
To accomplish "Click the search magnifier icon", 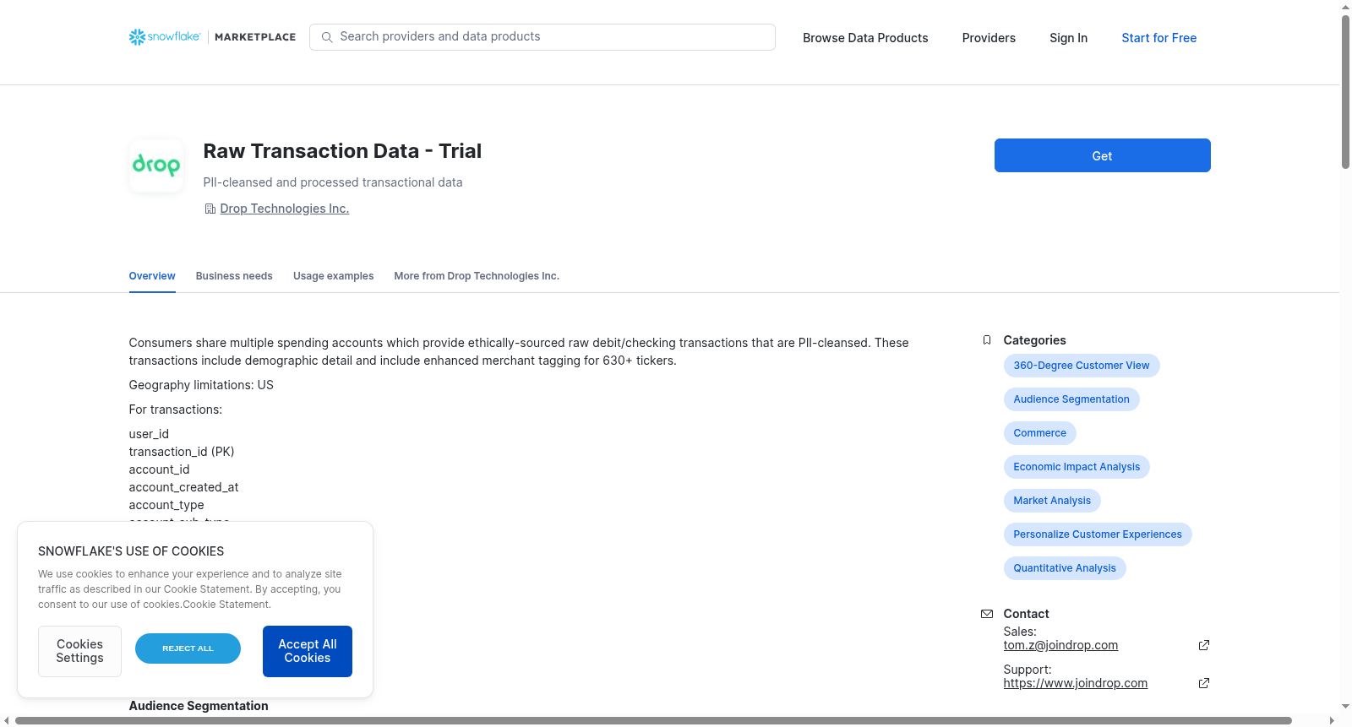I will coord(327,37).
